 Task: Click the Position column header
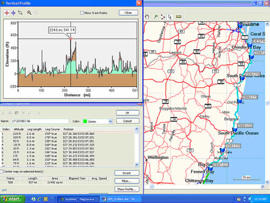pyautogui.click(x=69, y=129)
